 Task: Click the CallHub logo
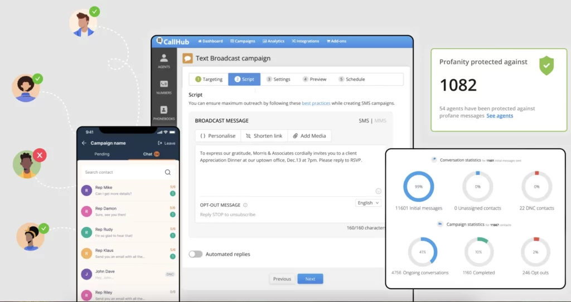point(173,41)
